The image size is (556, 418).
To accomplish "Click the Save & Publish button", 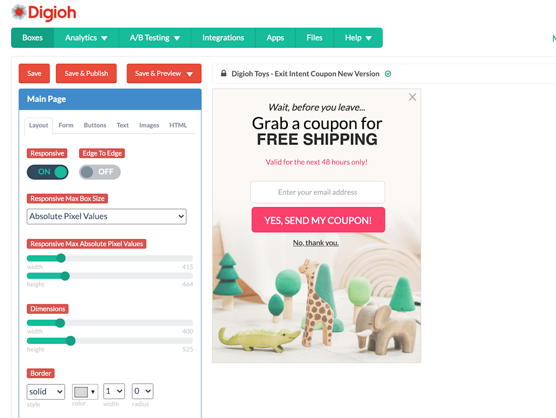I will click(x=86, y=74).
